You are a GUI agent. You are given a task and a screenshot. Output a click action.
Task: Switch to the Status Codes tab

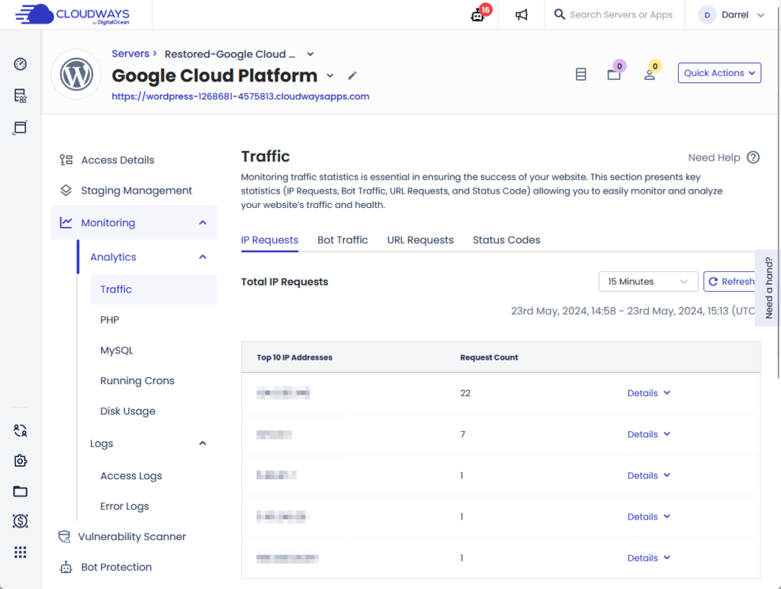(506, 240)
